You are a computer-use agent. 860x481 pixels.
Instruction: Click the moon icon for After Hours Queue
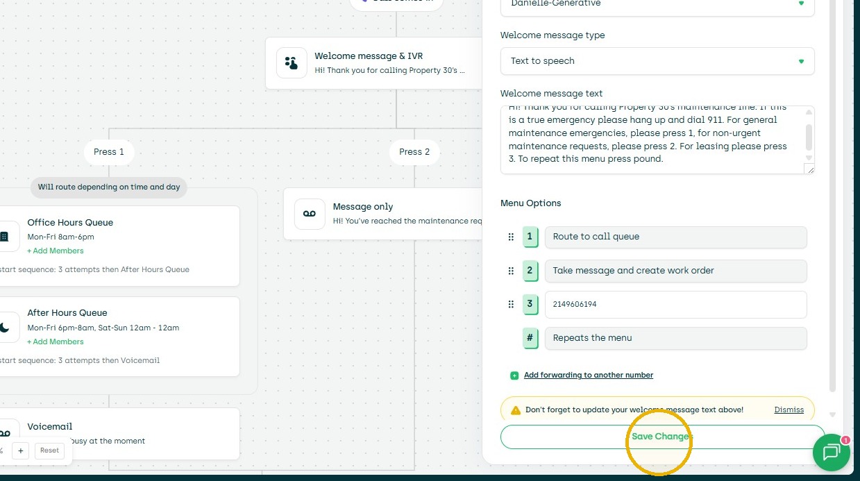point(4,328)
